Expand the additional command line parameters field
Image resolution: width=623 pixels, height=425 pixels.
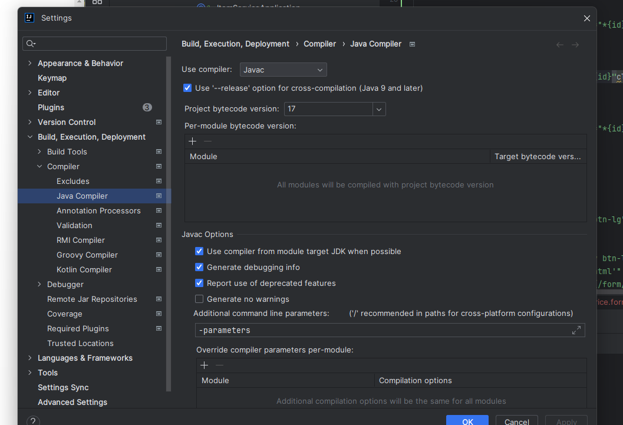(576, 330)
